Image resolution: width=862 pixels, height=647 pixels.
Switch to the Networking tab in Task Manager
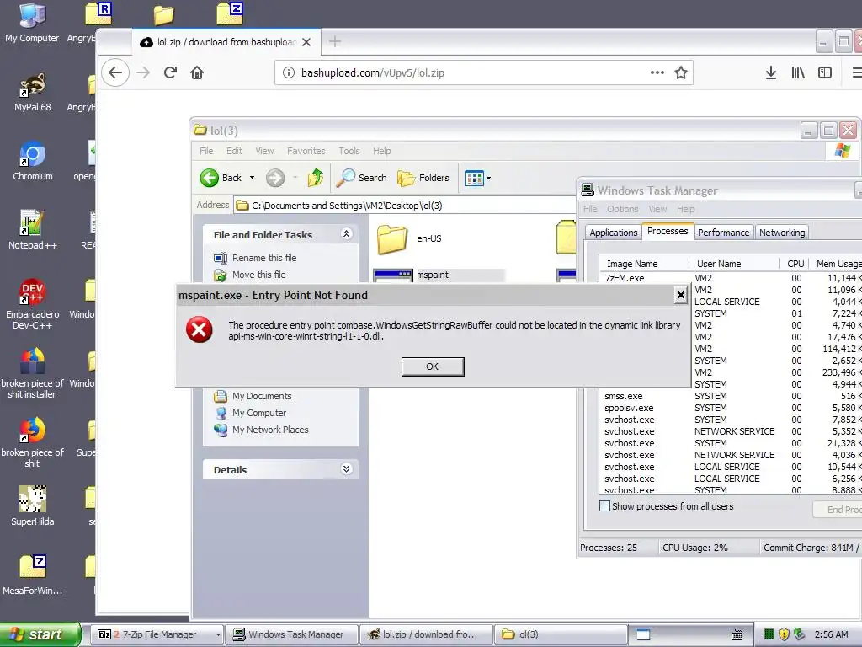tap(782, 233)
